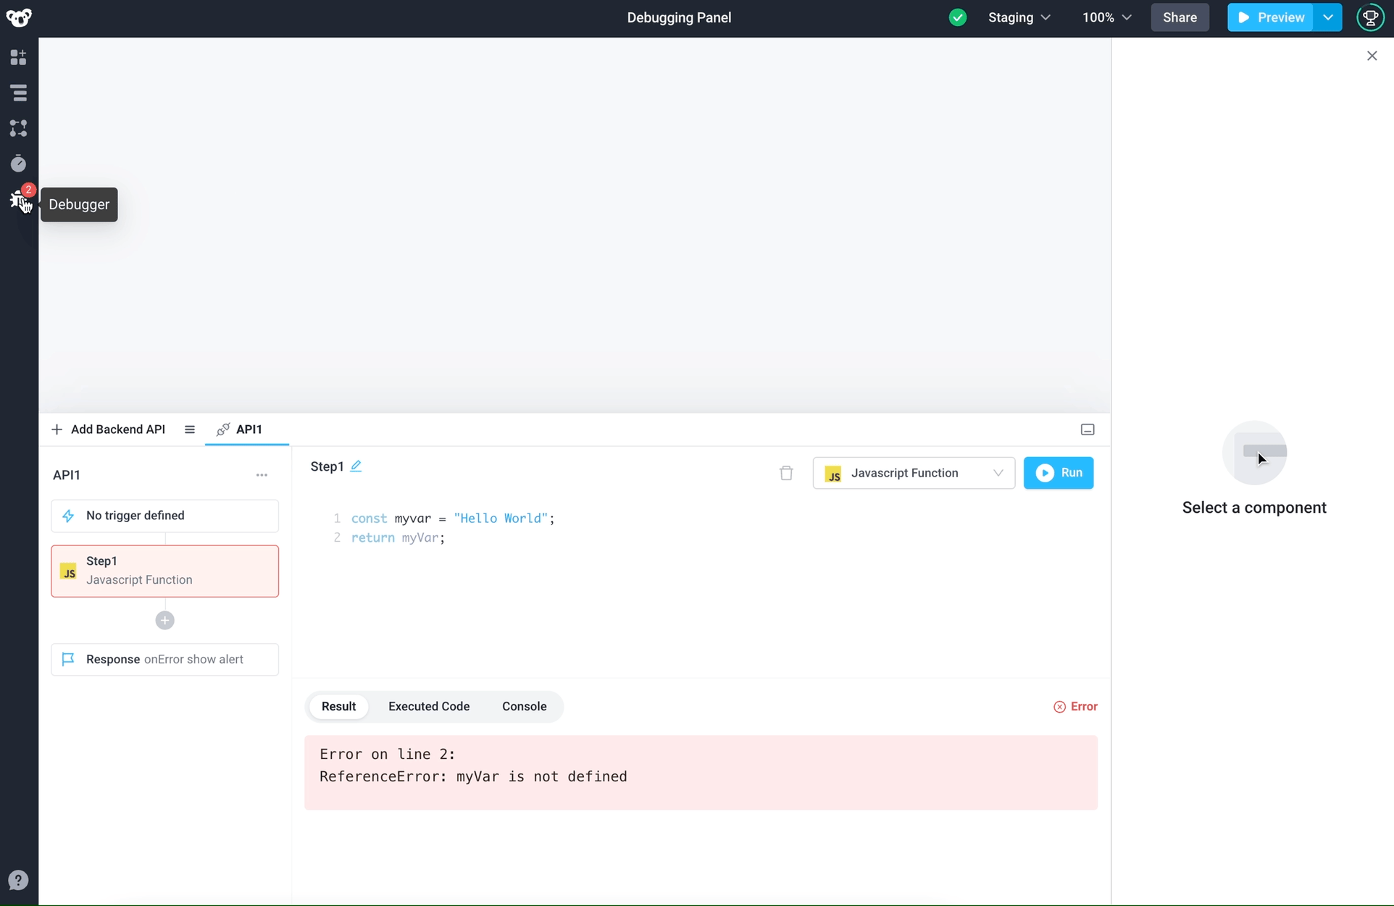This screenshot has height=906, width=1394.
Task: Click Run to execute Step1
Action: tap(1059, 472)
